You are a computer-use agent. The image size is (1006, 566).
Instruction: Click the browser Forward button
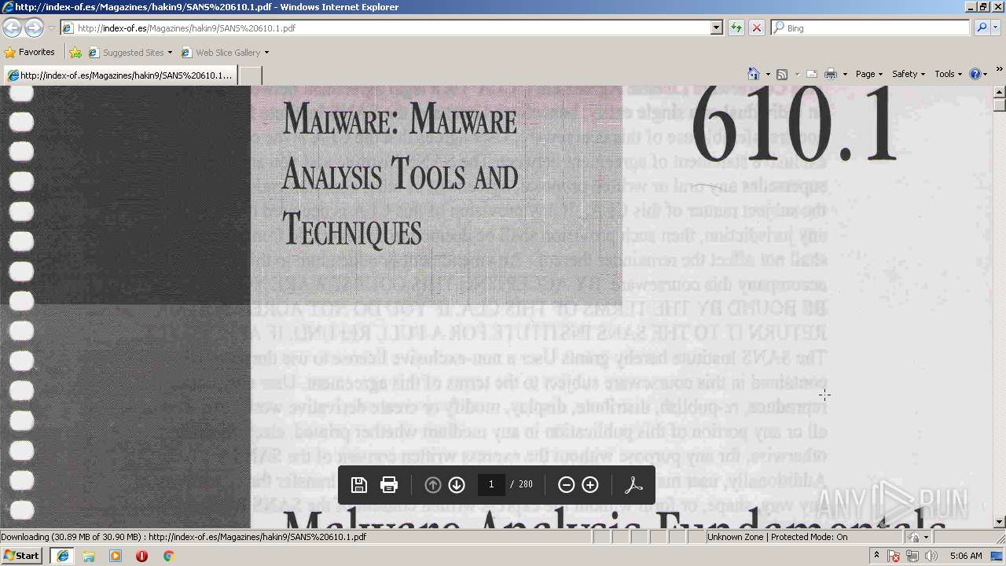click(x=34, y=28)
